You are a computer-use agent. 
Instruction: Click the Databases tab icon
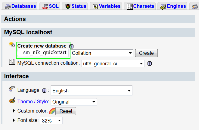[x=8, y=6]
